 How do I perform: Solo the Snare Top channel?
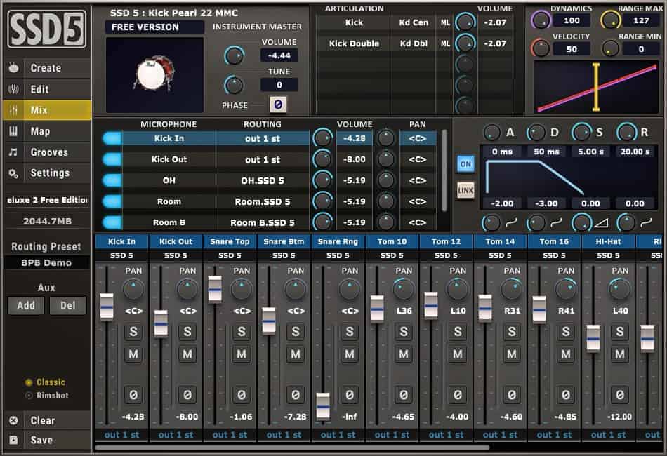click(x=241, y=331)
